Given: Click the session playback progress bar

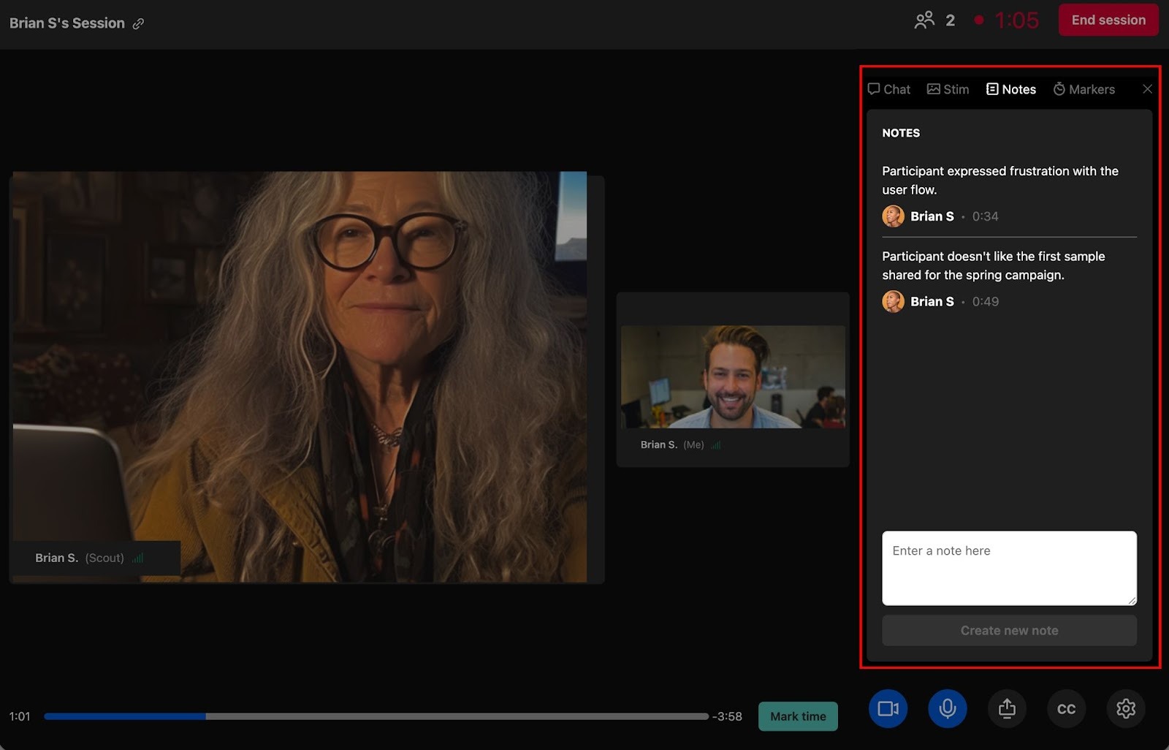Looking at the screenshot, I should pos(376,716).
